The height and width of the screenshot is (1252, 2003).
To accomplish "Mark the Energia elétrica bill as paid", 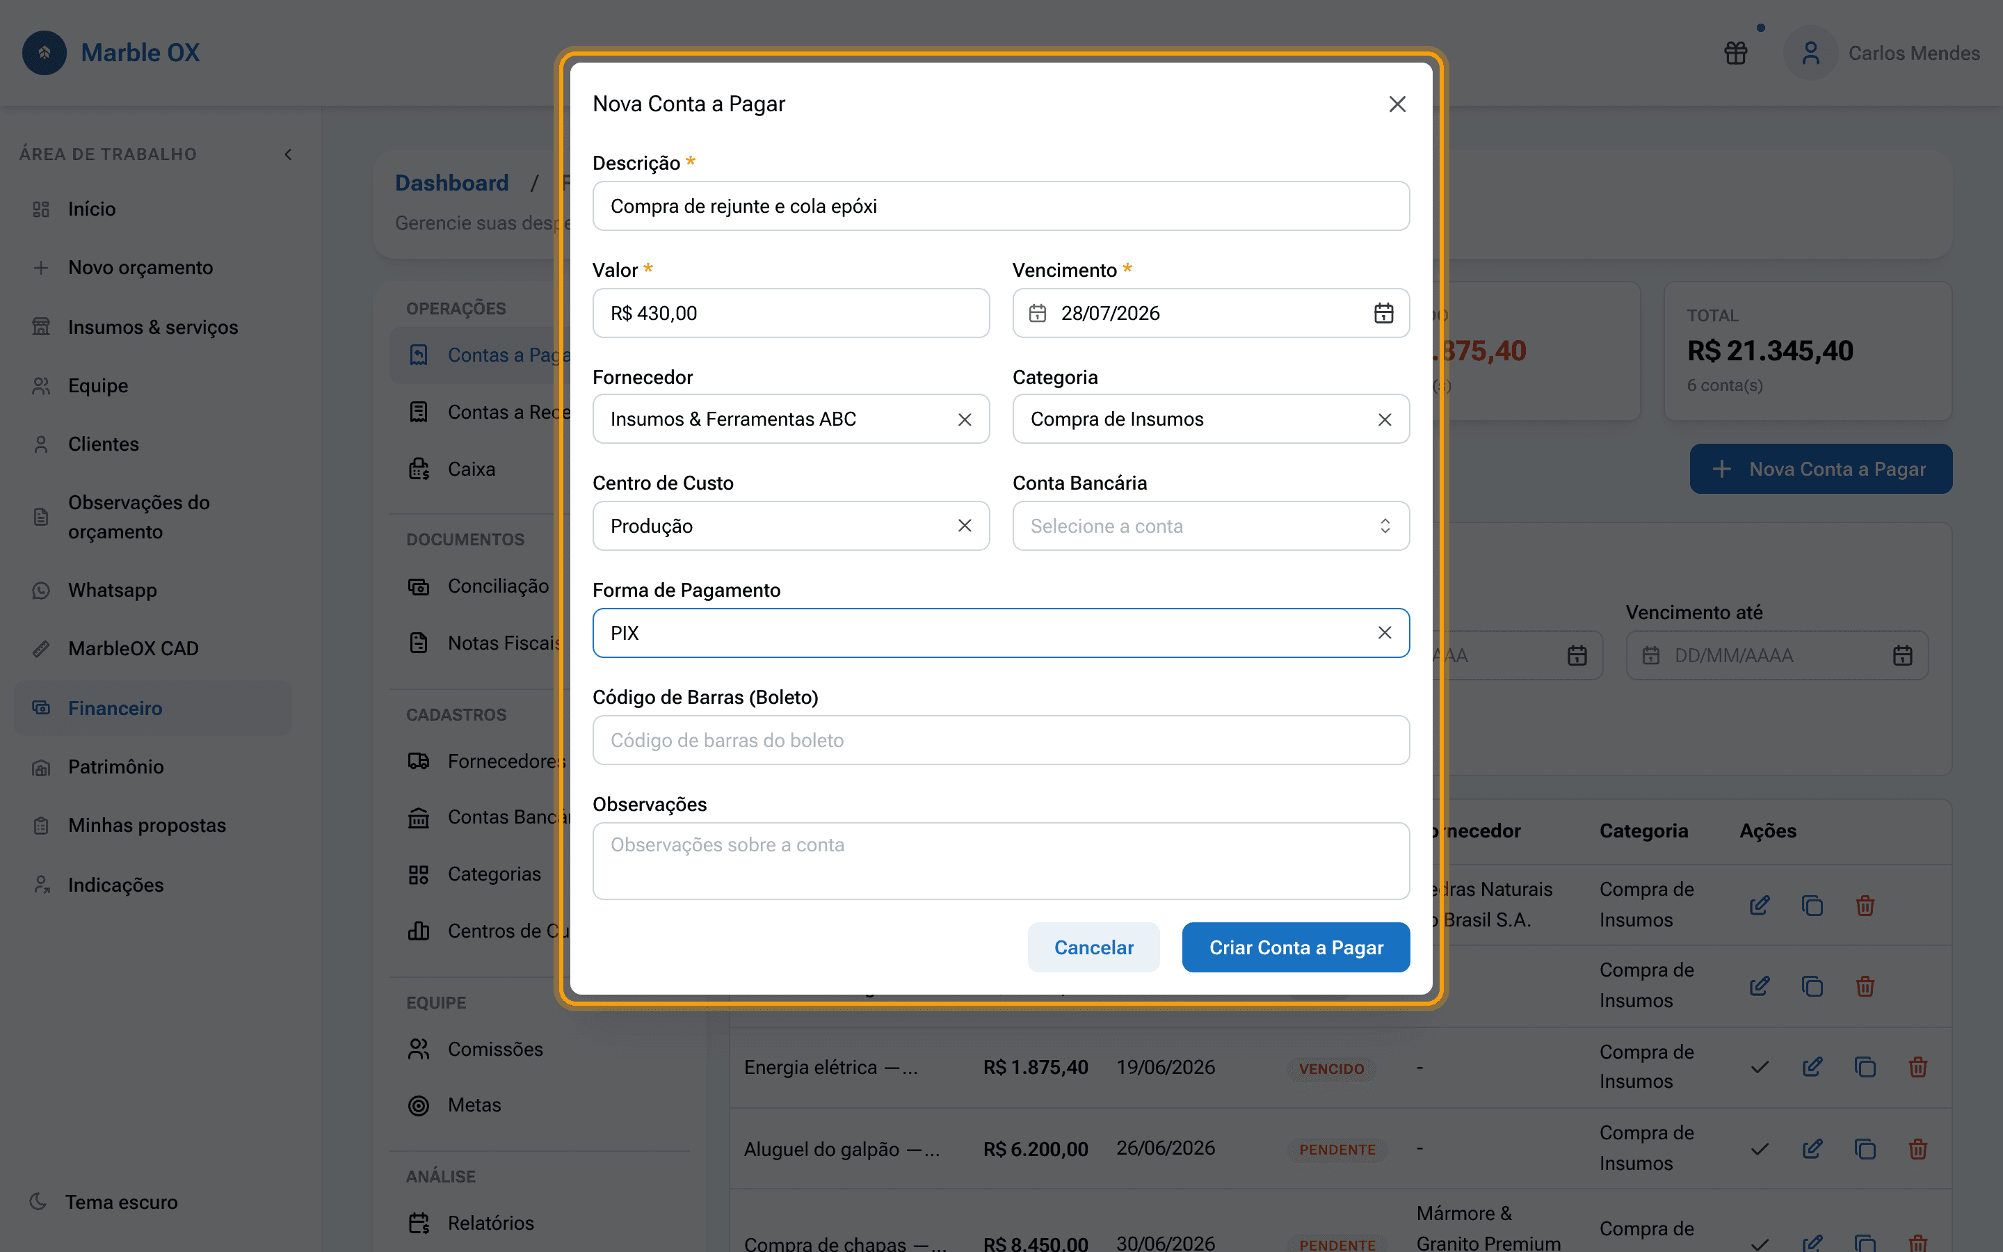I will point(1760,1068).
